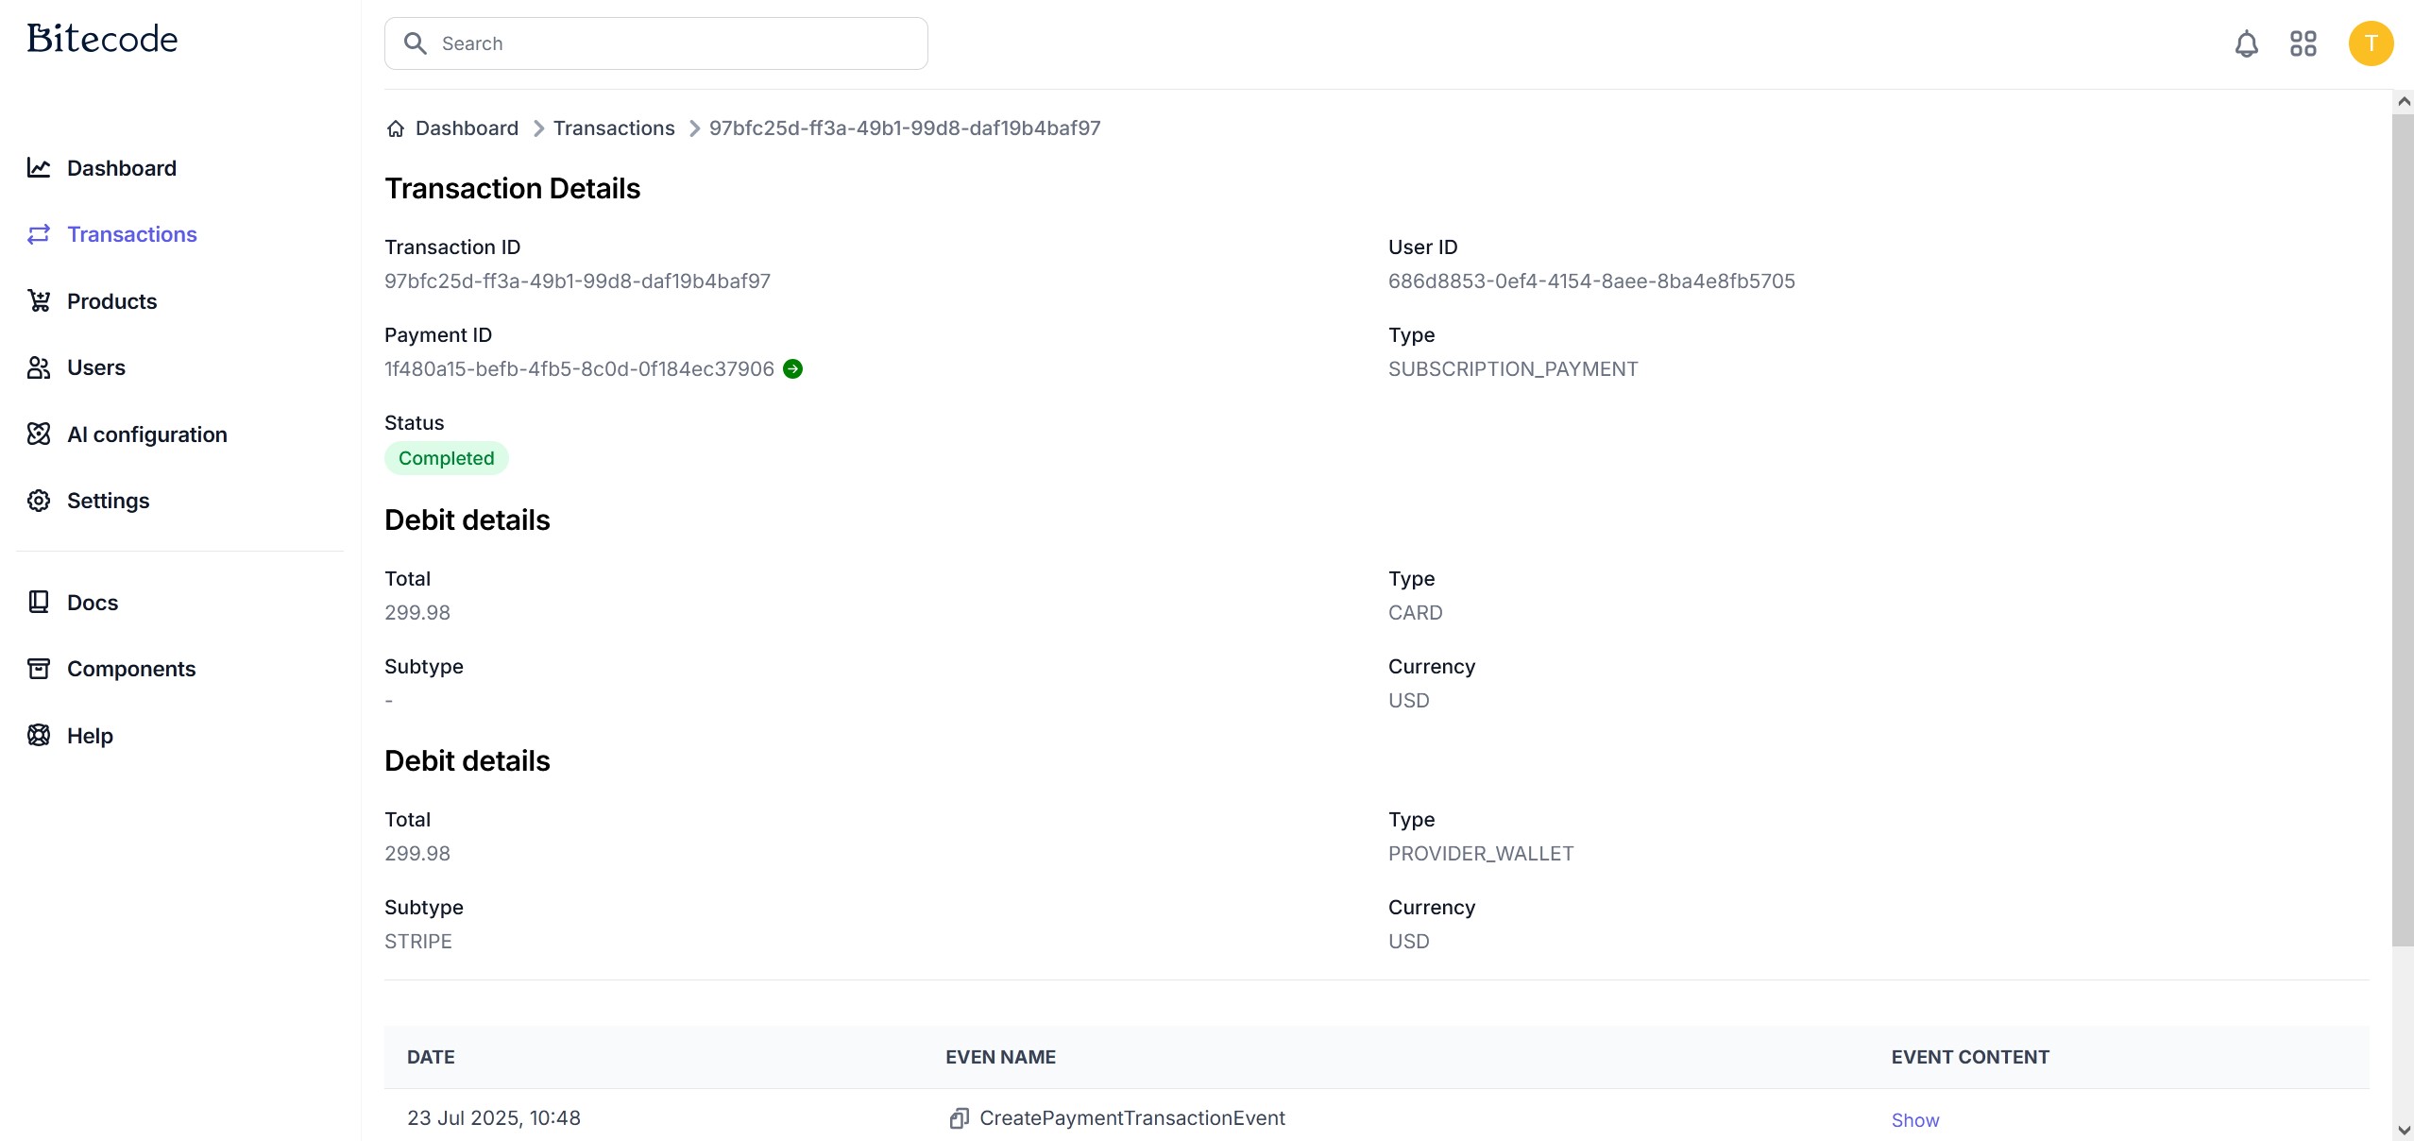Go to Products in sidebar
This screenshot has height=1141, width=2414.
[x=111, y=301]
